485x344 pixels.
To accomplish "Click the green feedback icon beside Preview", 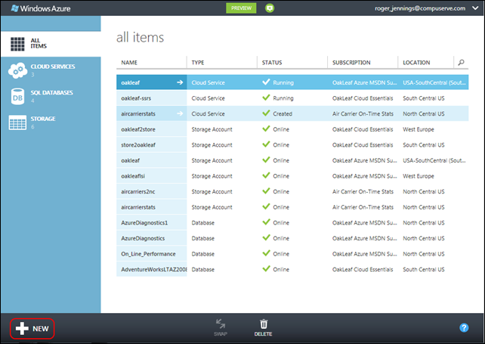I will pos(269,8).
